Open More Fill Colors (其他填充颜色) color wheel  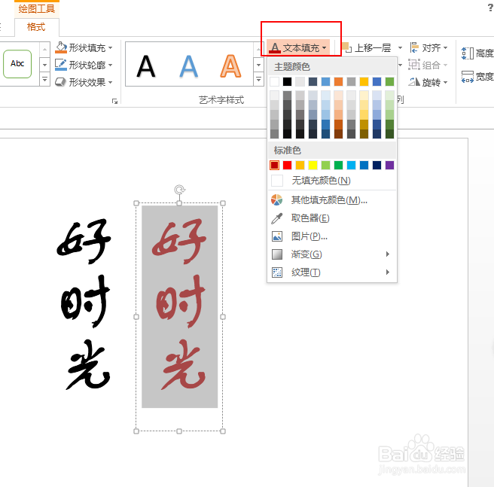click(277, 200)
